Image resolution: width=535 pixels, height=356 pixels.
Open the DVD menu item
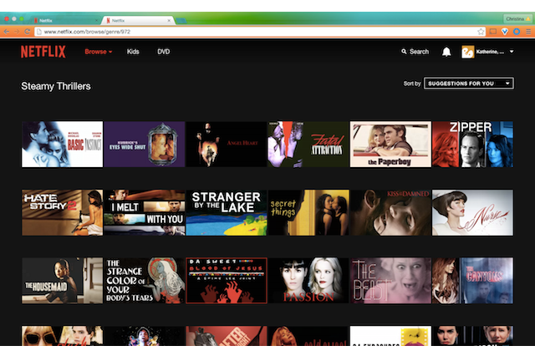(163, 52)
